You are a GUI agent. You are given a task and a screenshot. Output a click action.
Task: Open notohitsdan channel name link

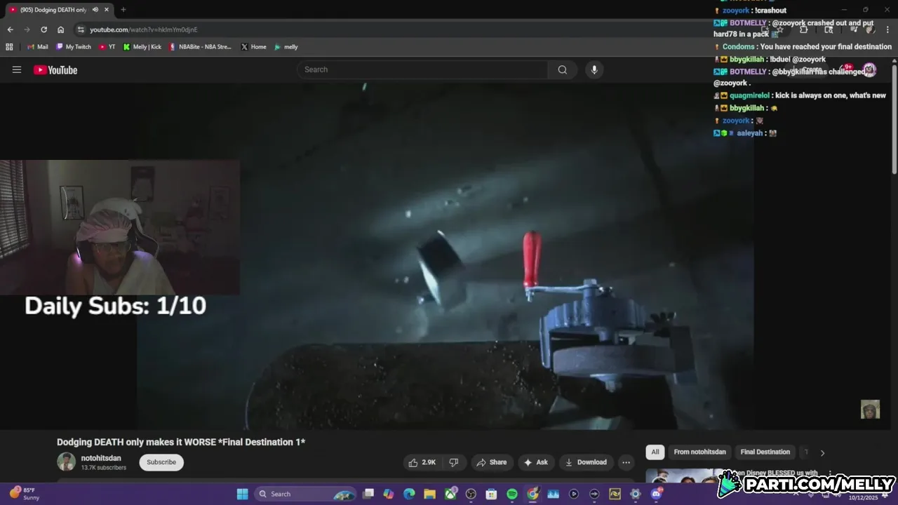pos(101,458)
